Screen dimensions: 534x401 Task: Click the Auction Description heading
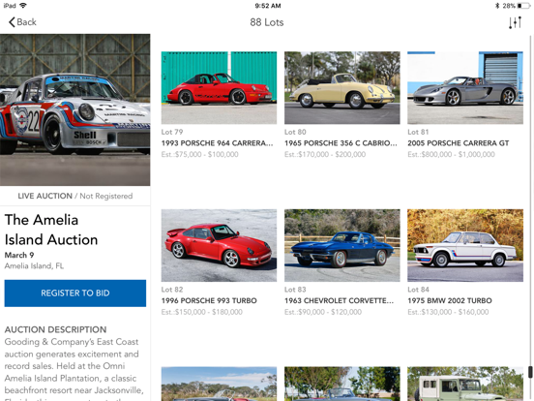tap(55, 329)
